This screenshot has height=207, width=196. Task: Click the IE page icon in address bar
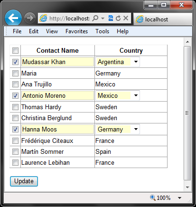[43, 18]
